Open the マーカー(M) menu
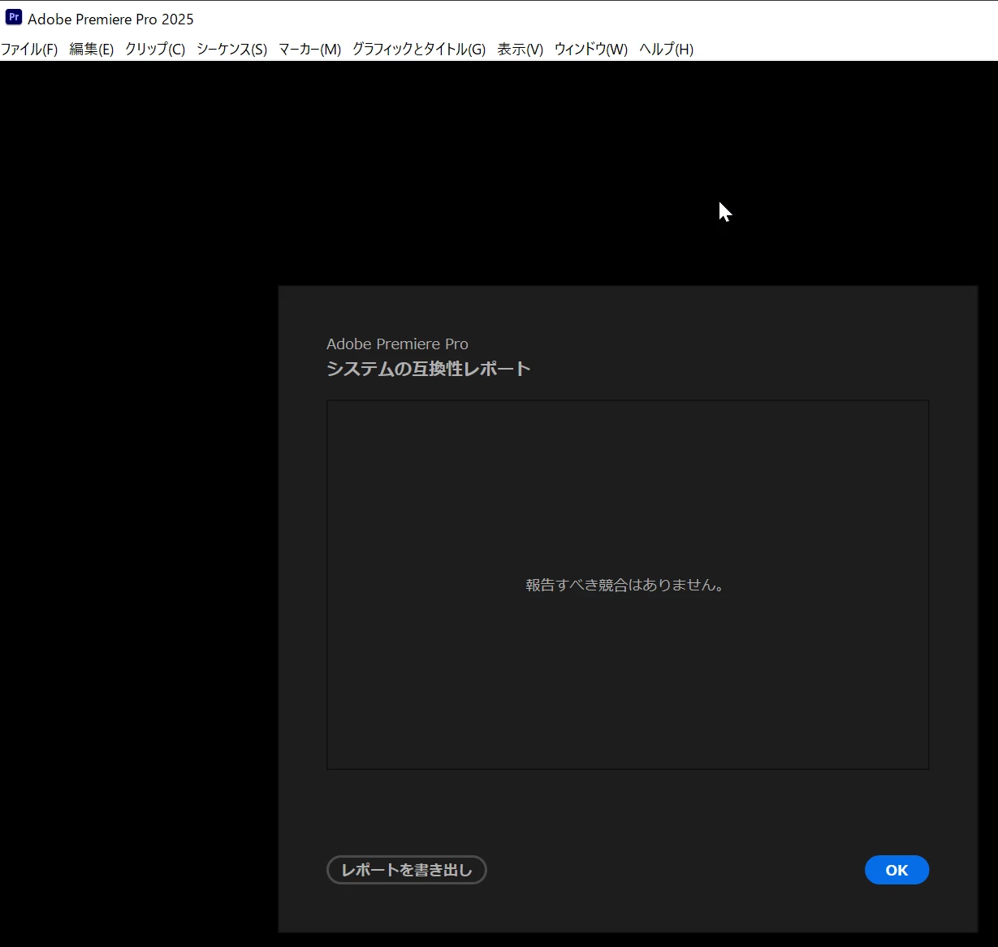 click(309, 50)
